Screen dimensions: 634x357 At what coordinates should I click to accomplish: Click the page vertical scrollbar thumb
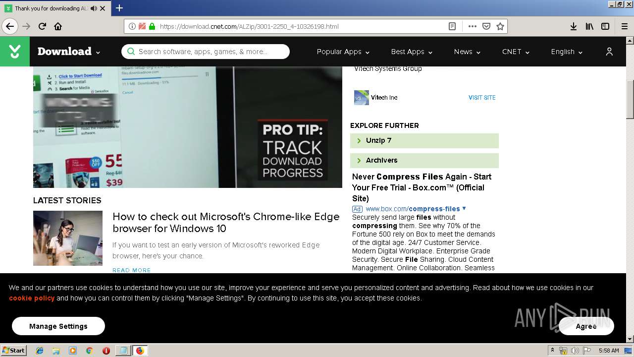(630, 99)
